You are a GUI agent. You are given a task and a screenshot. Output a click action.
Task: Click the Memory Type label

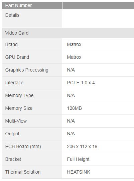[19, 96]
